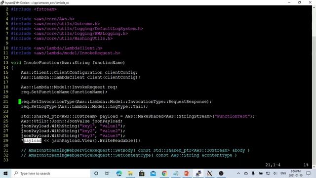The image size is (316, 178).
Task: Click '<aws/core/Aws.h>' on line 4
Action: coord(54,19)
